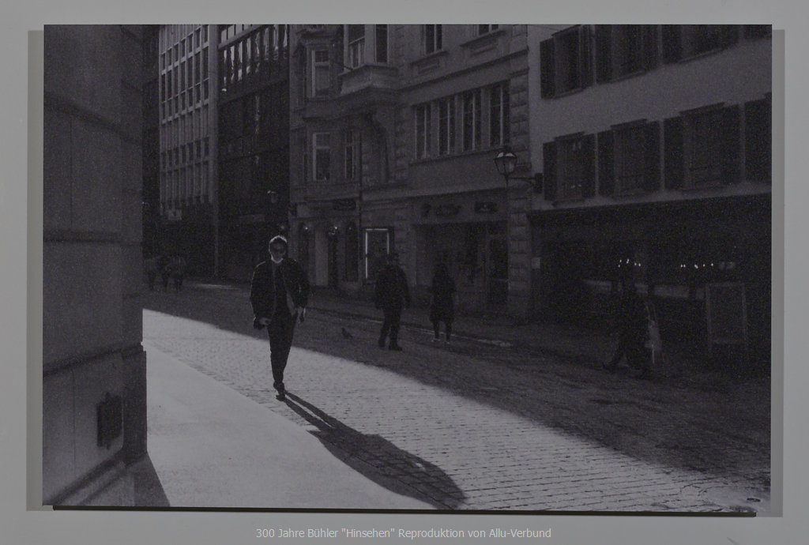Click the metal plate on the stone pillar
The height and width of the screenshot is (545, 809).
(x=109, y=419)
